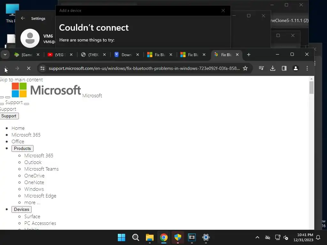The height and width of the screenshot is (245, 327).
Task: Close the (THEK tab
Action: coord(104,55)
